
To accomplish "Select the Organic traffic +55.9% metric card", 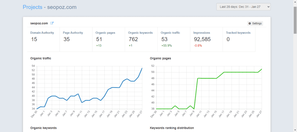I will pos(173,39).
